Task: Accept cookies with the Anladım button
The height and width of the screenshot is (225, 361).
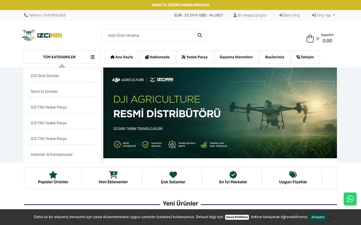Action: pyautogui.click(x=318, y=217)
